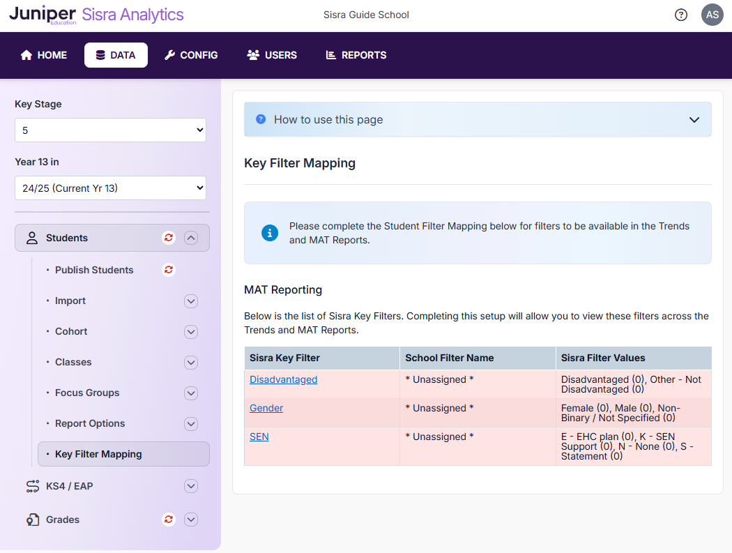Viewport: 732px width, 553px height.
Task: Click the Students section label
Action: [67, 238]
